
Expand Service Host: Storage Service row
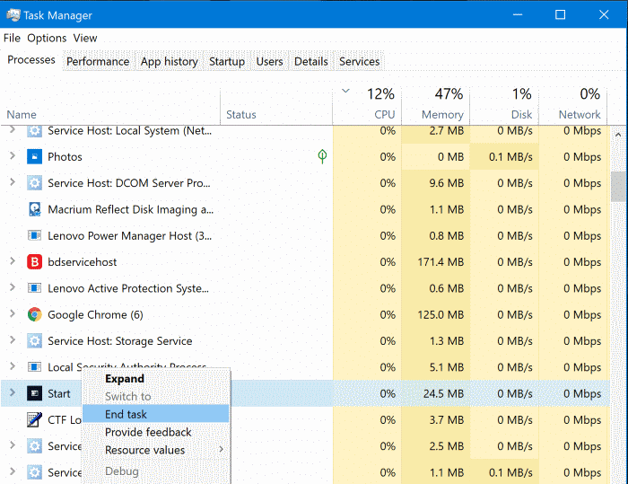tap(13, 340)
